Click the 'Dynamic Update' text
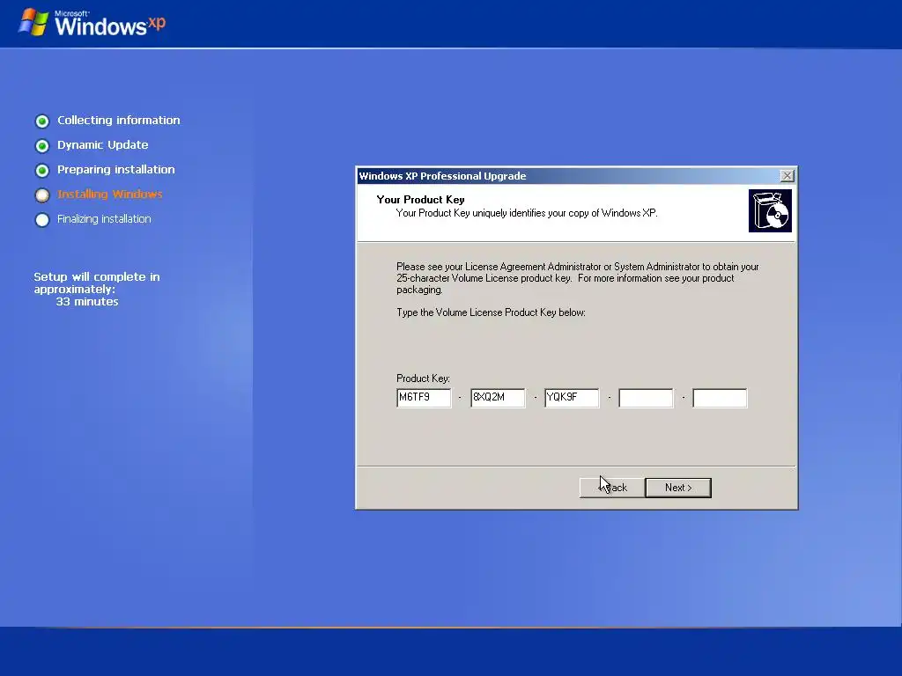This screenshot has height=676, width=902. pyautogui.click(x=102, y=145)
